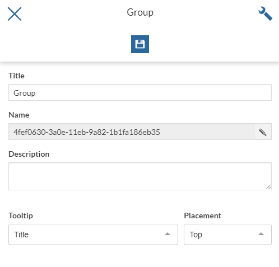Click inside the empty Description text area

(140, 176)
